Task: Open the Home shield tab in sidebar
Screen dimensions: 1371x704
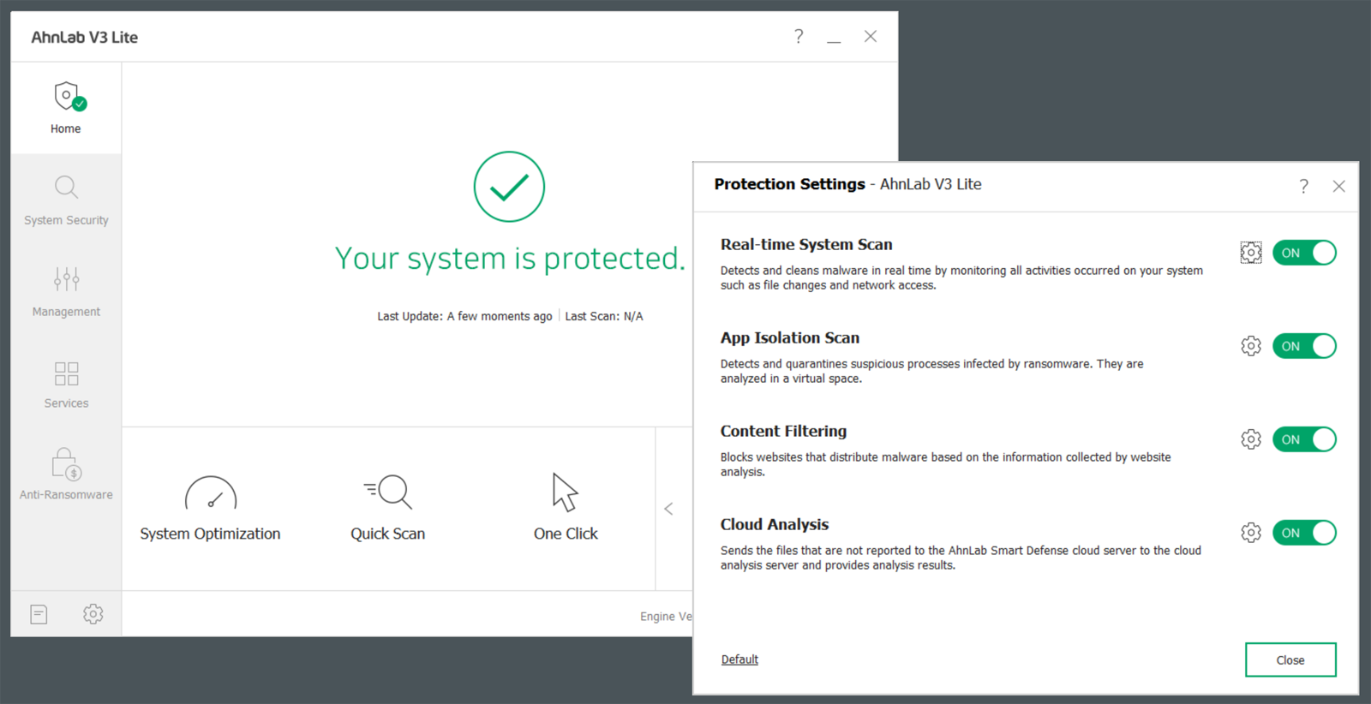Action: click(66, 108)
